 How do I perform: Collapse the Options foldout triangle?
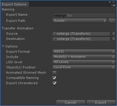(x=3, y=46)
